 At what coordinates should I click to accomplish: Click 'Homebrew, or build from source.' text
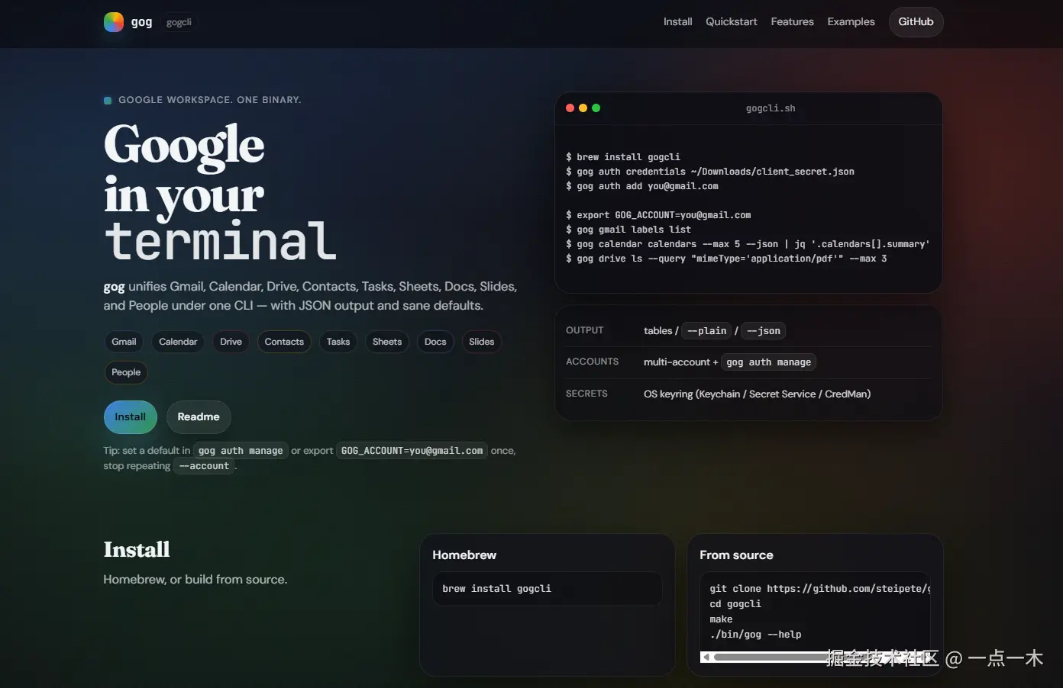coord(195,580)
